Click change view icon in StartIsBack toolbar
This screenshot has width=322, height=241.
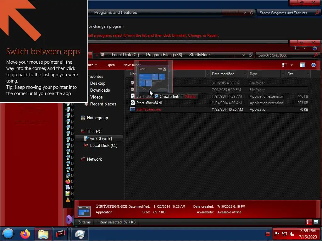click(x=285, y=65)
